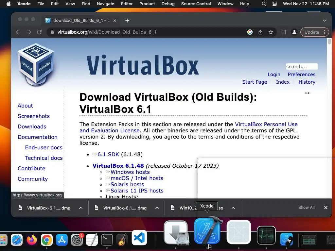This screenshot has height=251, width=335.
Task: Click the search... input field
Action: click(302, 67)
